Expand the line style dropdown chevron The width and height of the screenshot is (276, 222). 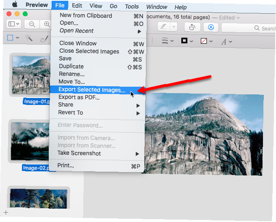(x=172, y=41)
